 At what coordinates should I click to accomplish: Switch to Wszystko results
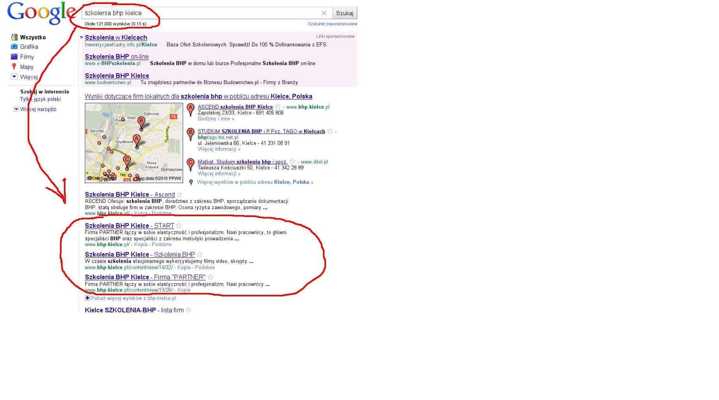tap(33, 37)
